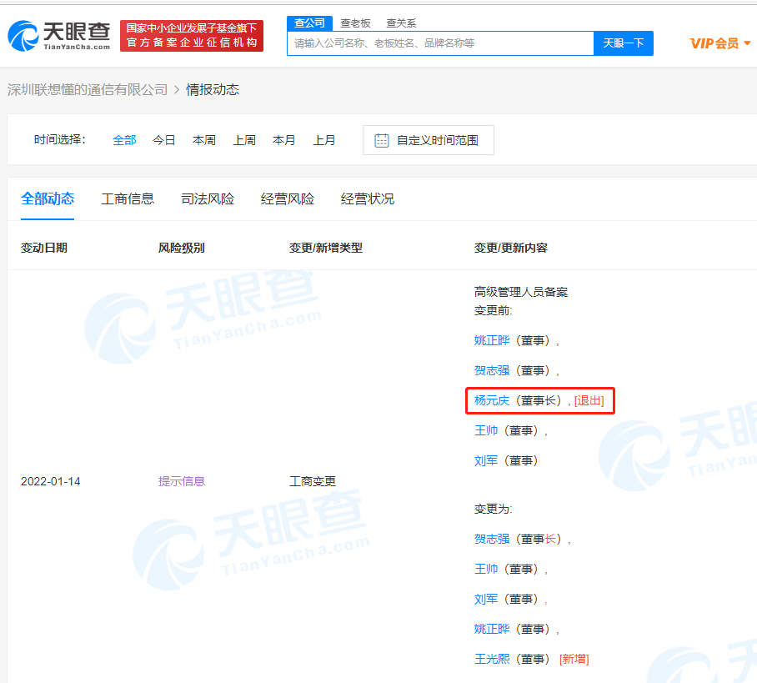
Task: Switch to the 司法风险 tab
Action: click(208, 198)
